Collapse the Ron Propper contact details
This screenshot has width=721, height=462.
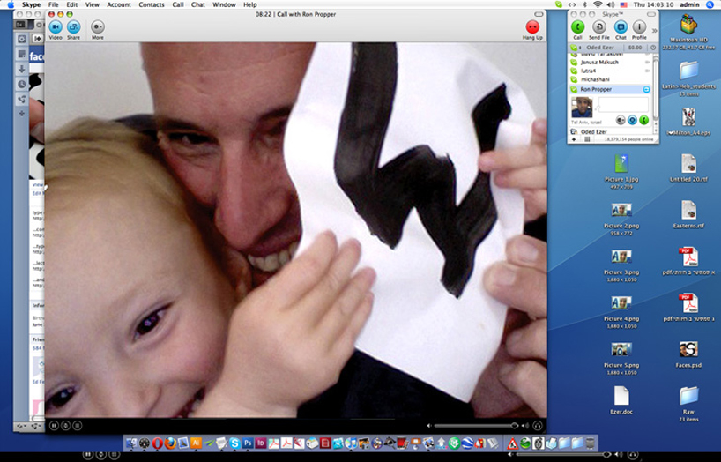point(646,89)
